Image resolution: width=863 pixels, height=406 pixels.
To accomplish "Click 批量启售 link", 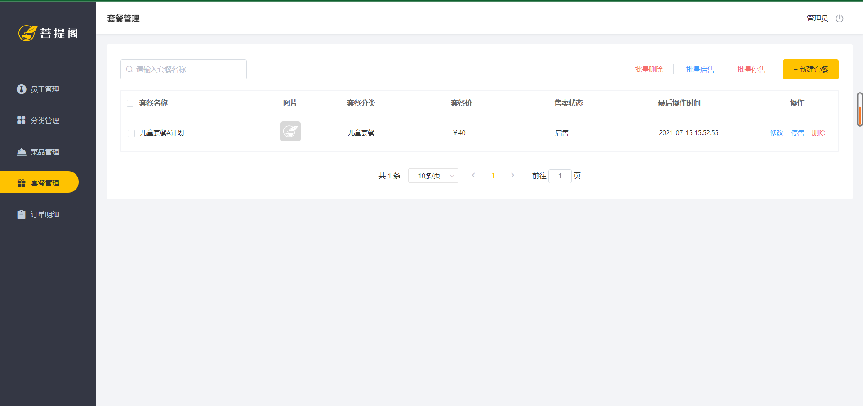I will tap(700, 69).
